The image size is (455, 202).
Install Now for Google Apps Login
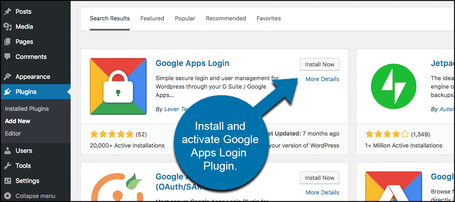pos(319,65)
